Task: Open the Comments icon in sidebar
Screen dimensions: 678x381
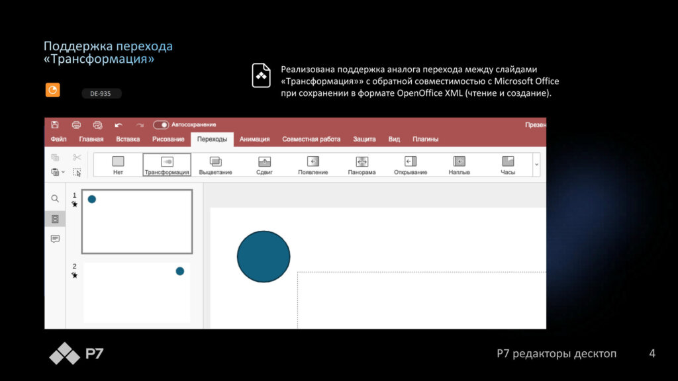Action: 55,239
